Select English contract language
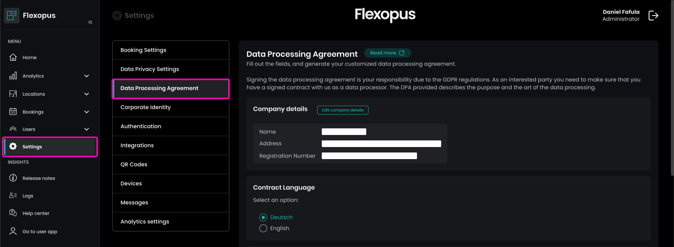674x247 pixels. tap(263, 228)
